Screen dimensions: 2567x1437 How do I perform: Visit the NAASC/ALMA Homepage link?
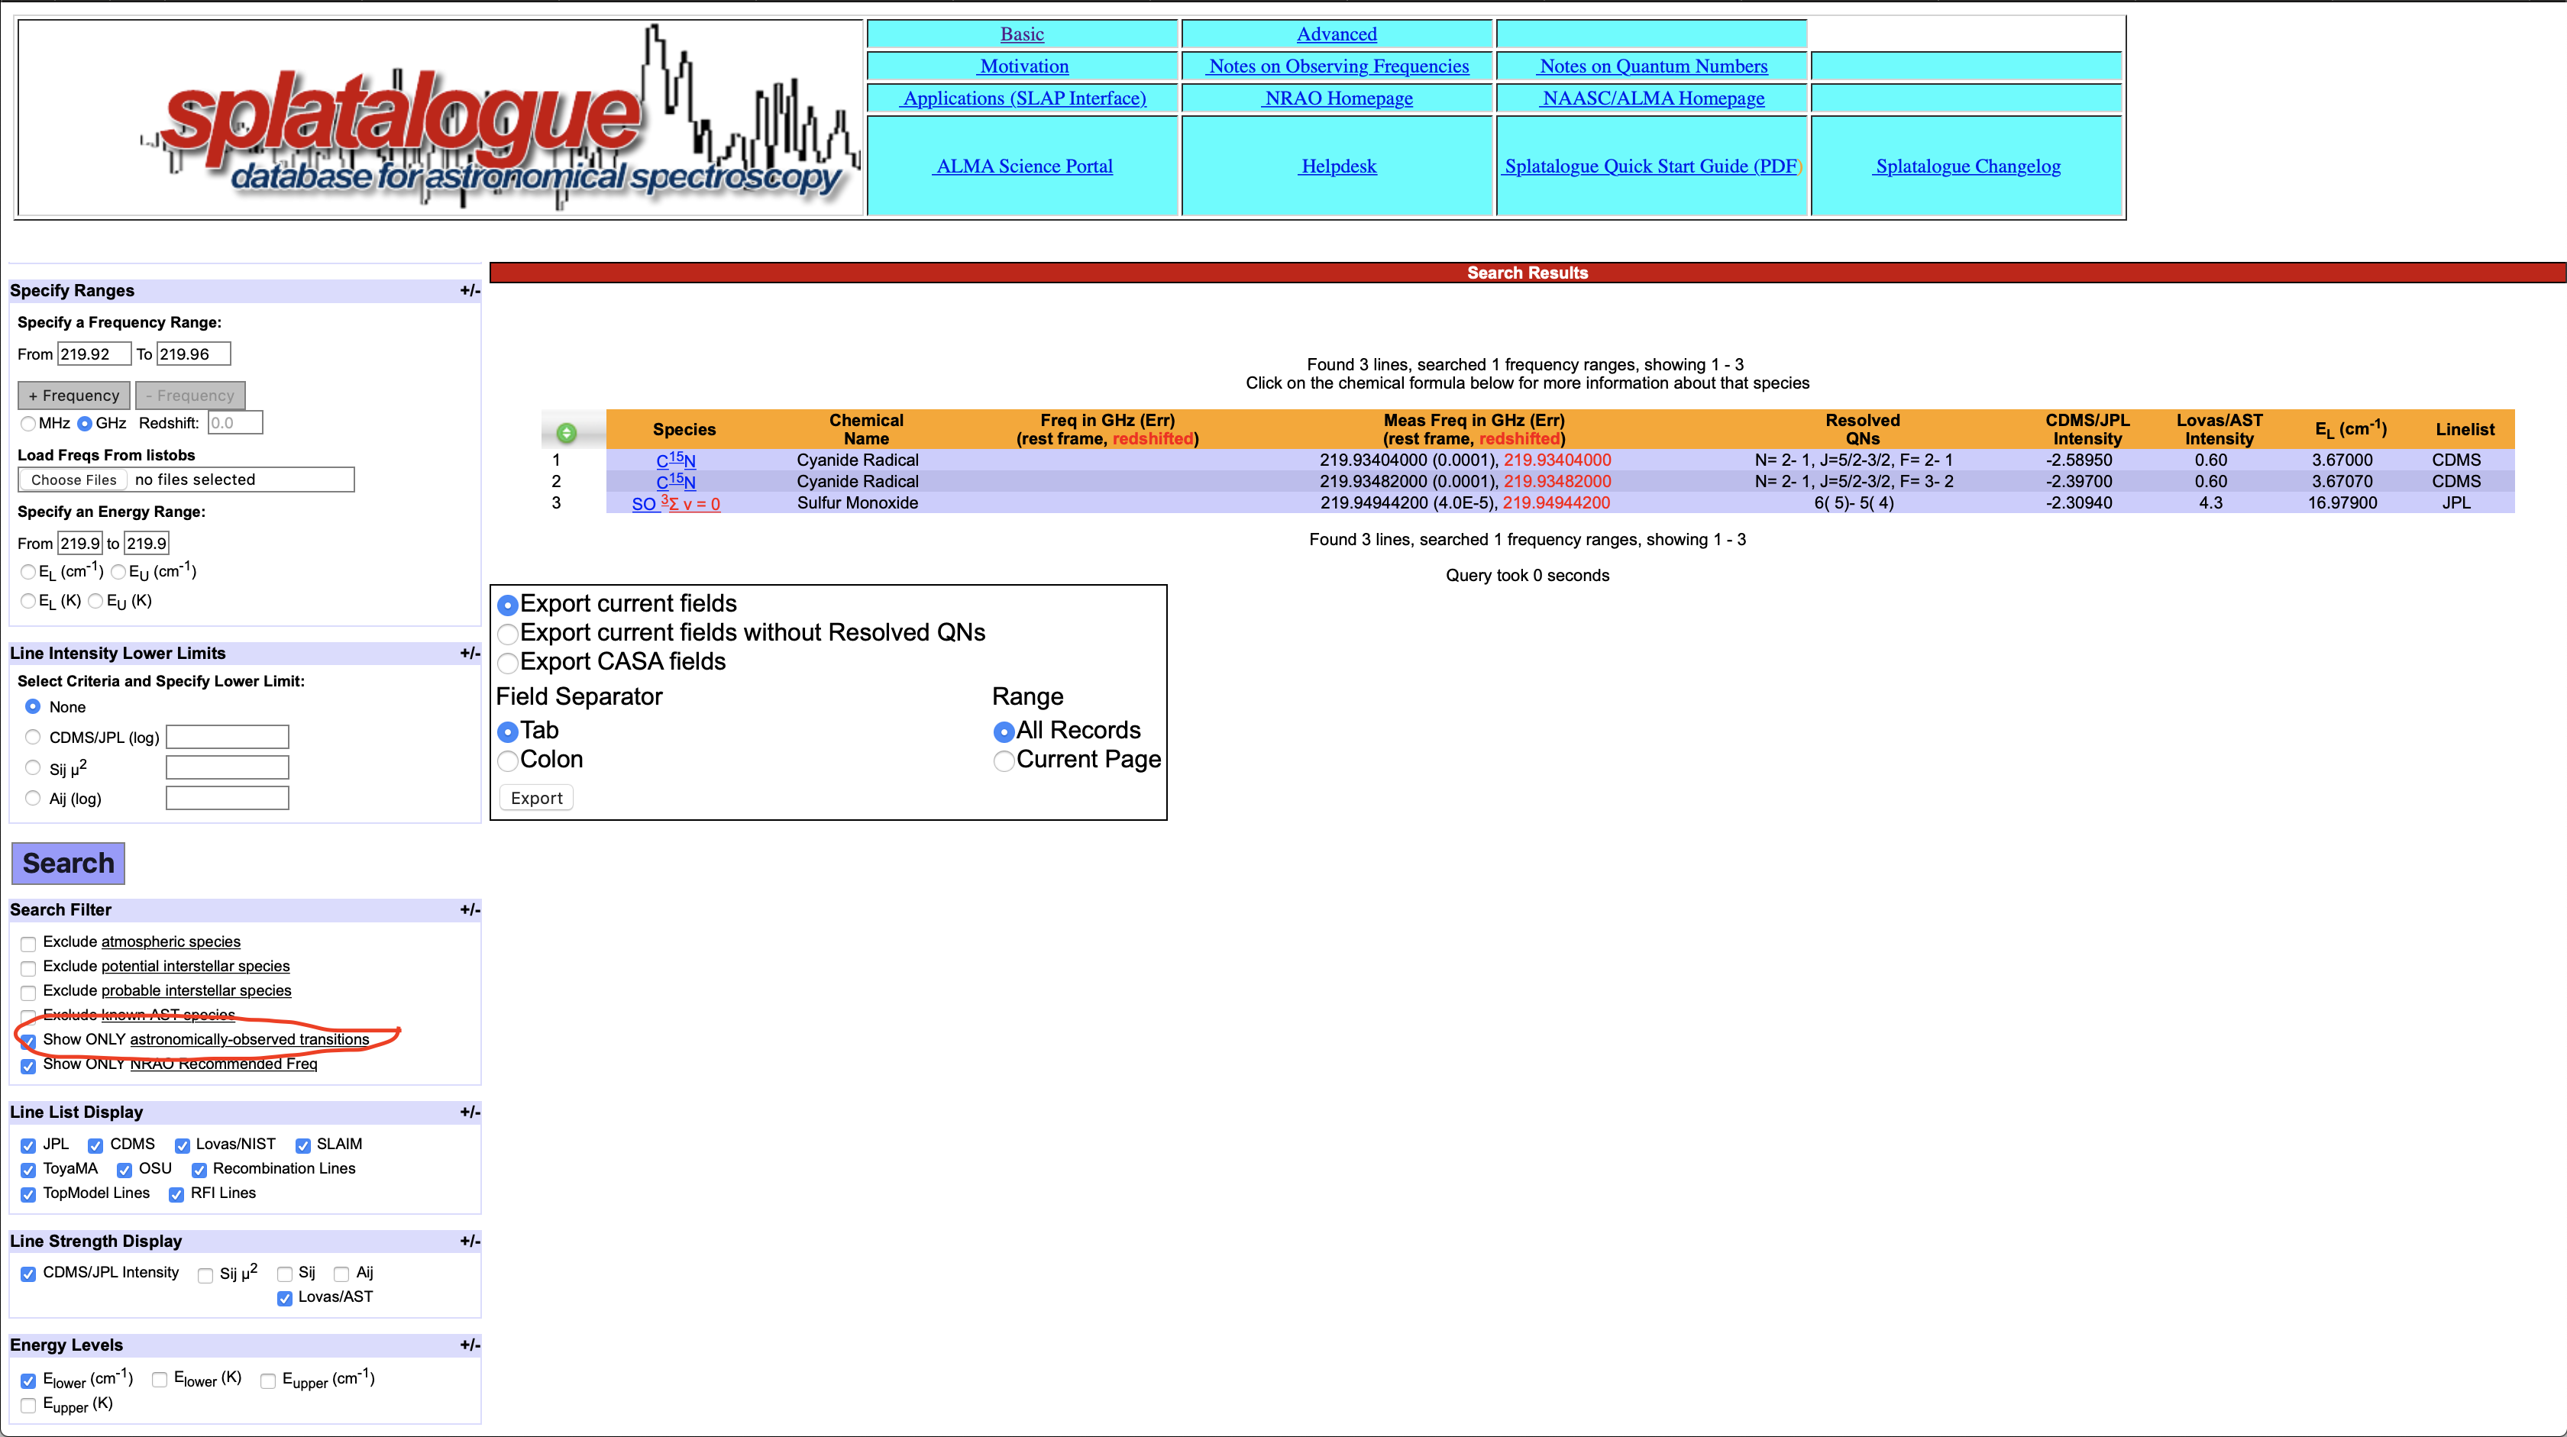coord(1652,98)
